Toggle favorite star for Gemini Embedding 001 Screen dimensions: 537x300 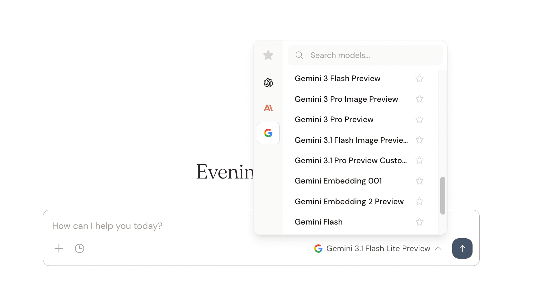(x=419, y=181)
